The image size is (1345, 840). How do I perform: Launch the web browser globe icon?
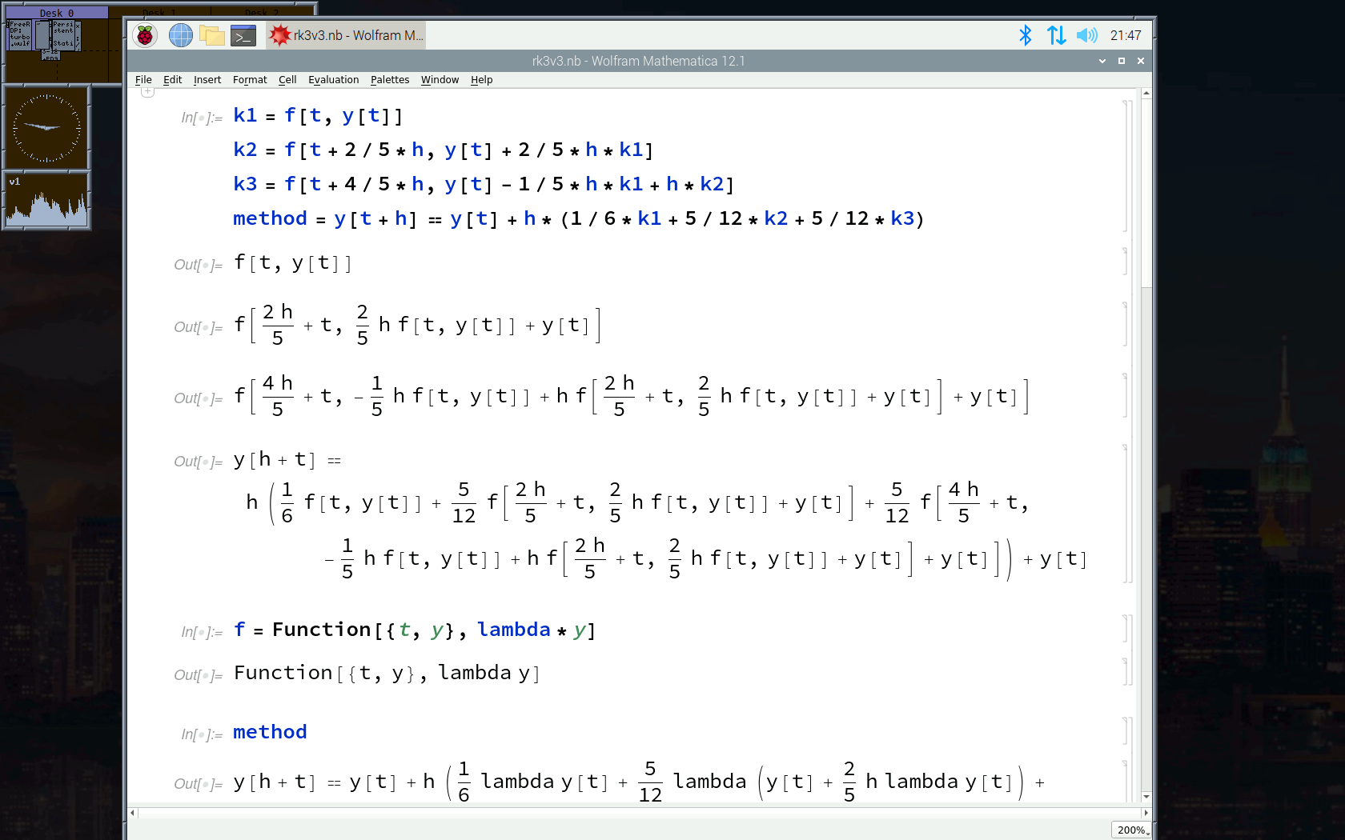pyautogui.click(x=180, y=35)
